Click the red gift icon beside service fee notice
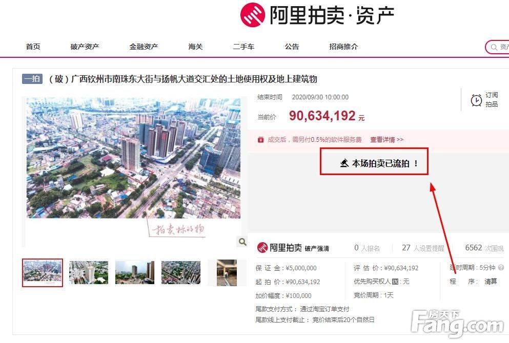 pos(260,140)
